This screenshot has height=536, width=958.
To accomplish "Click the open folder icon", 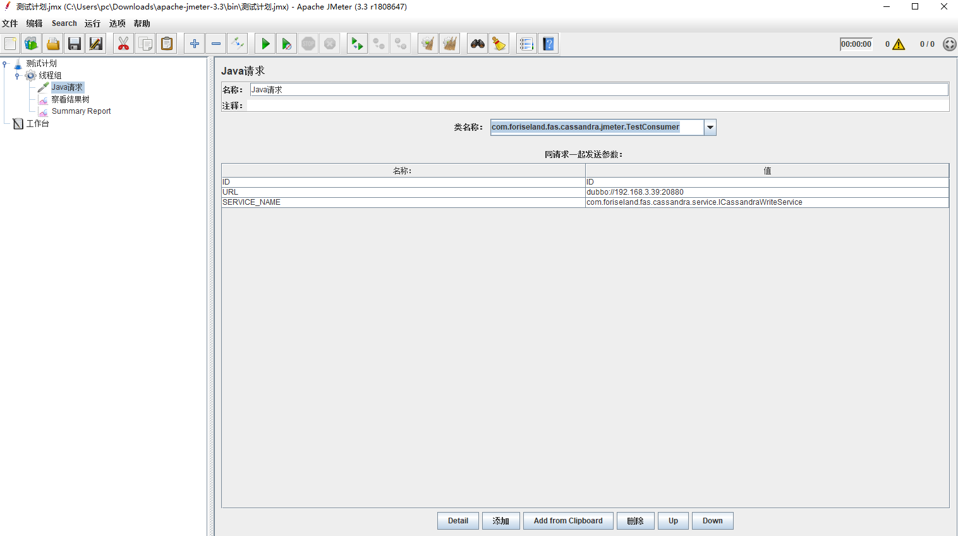I will (53, 44).
